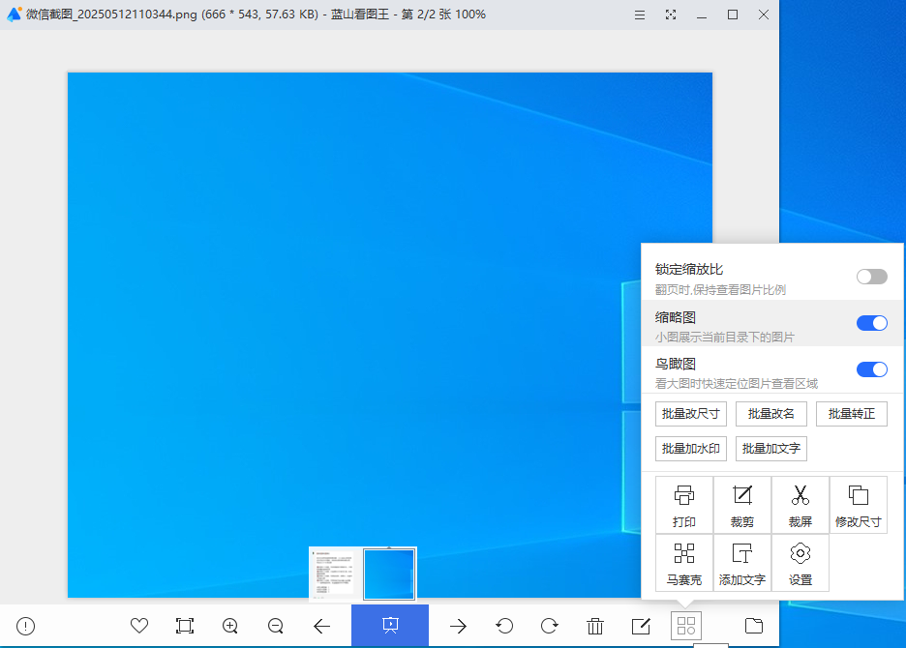
Task: Select the blue desktop thumbnail in the strip
Action: (x=389, y=574)
